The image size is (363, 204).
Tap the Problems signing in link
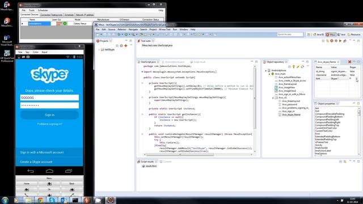pyautogui.click(x=49, y=124)
